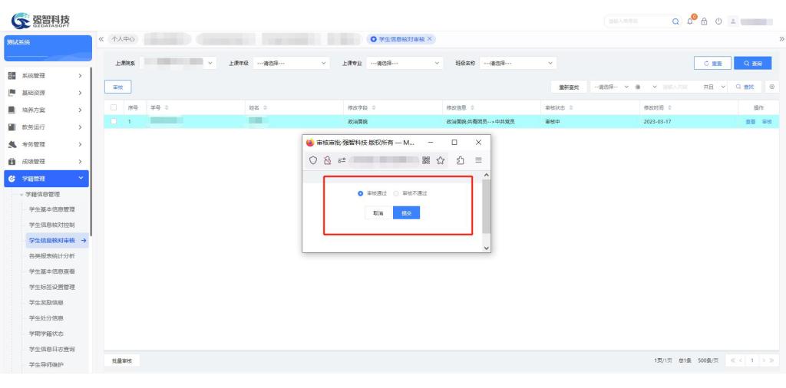
Task: Click the 提交 button in popup
Action: tap(406, 213)
